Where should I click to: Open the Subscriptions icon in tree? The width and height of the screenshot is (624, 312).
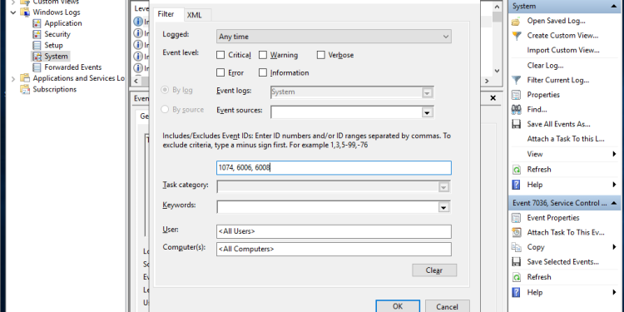pos(25,90)
